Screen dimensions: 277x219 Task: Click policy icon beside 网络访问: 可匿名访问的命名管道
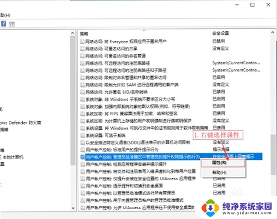click(x=82, y=56)
